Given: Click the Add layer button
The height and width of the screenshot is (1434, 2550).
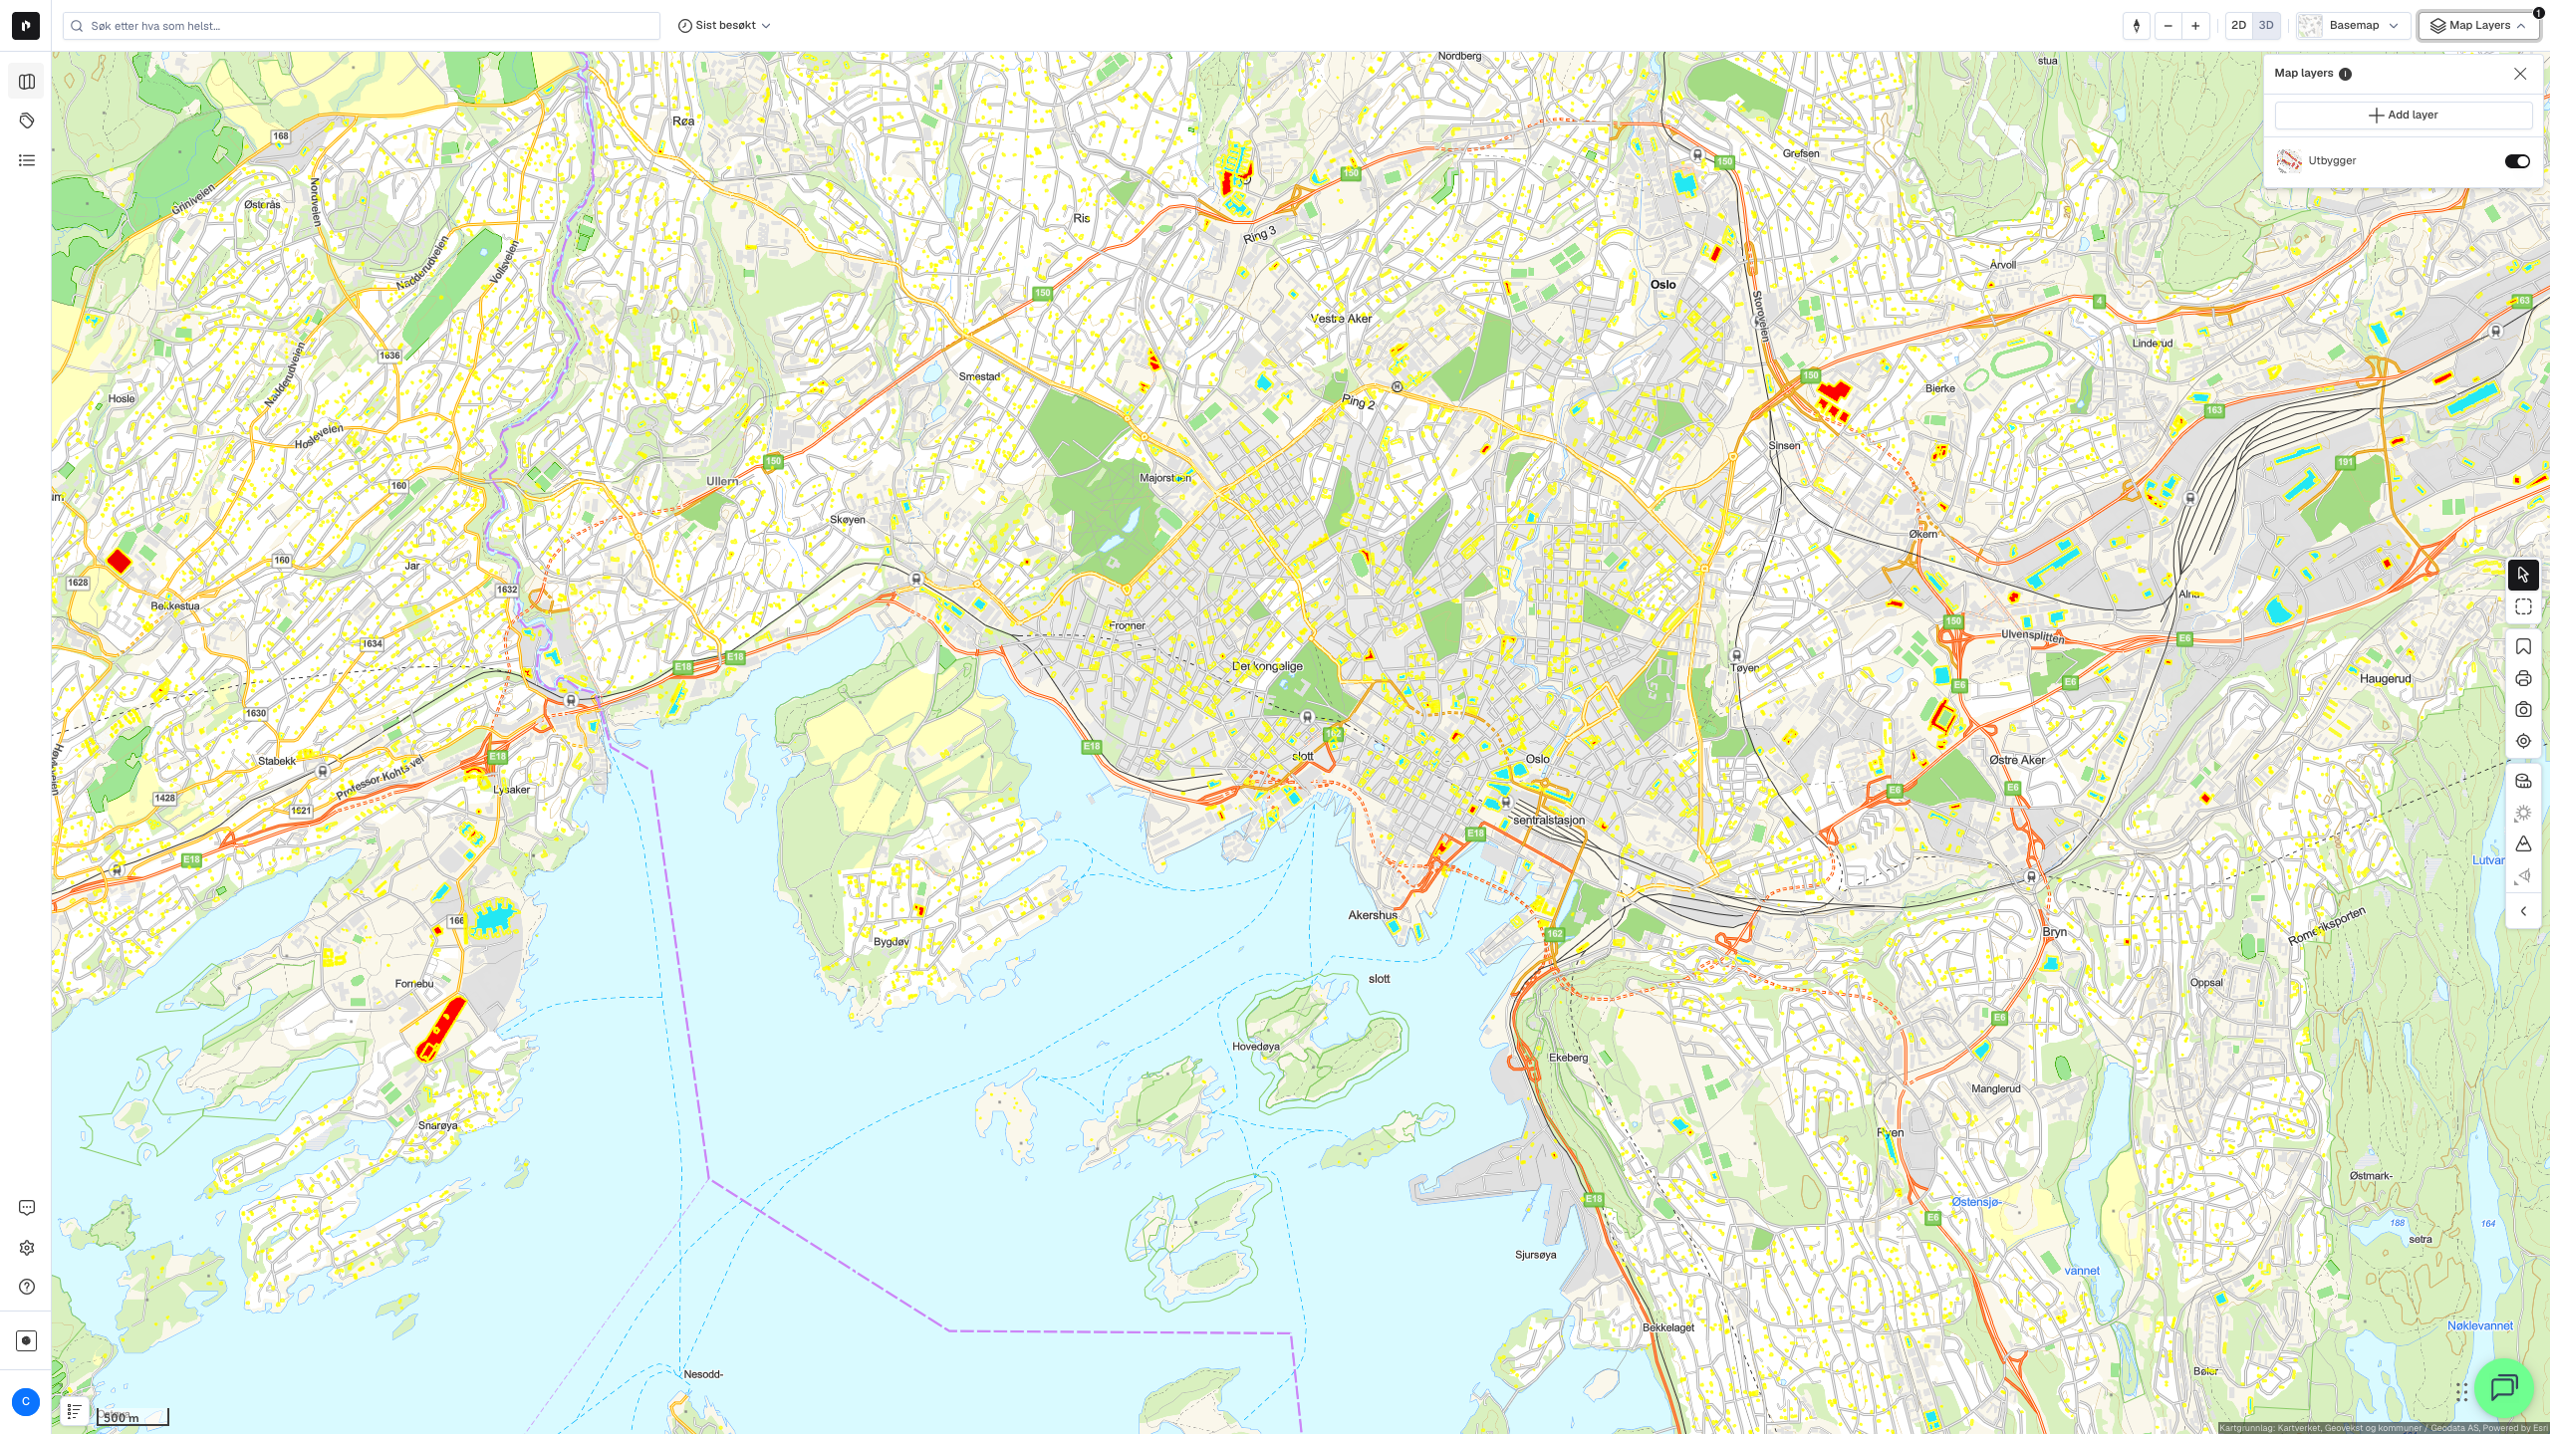Looking at the screenshot, I should tap(2403, 116).
